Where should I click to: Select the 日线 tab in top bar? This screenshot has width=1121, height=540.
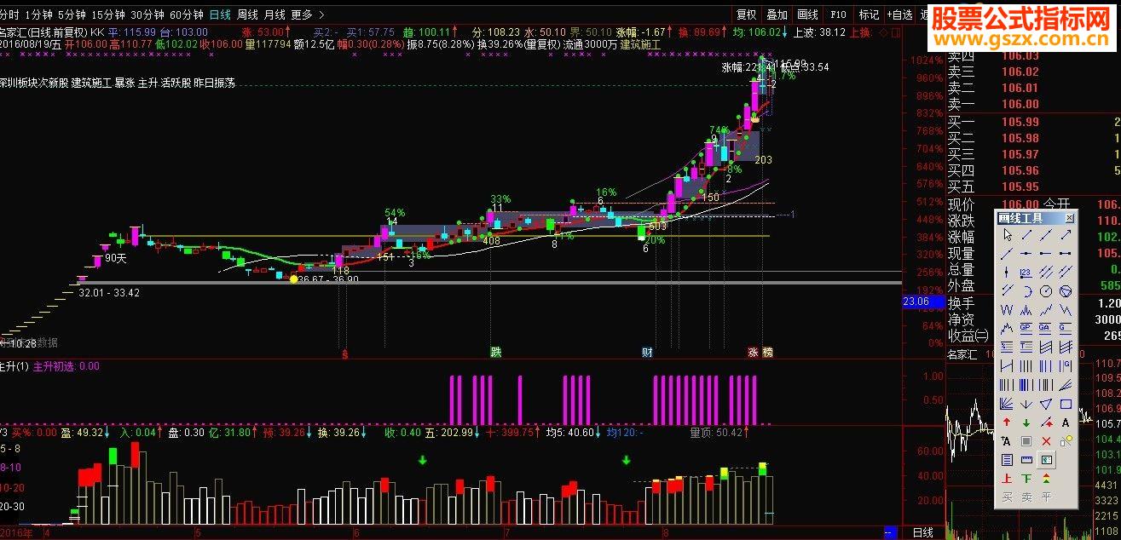click(220, 14)
